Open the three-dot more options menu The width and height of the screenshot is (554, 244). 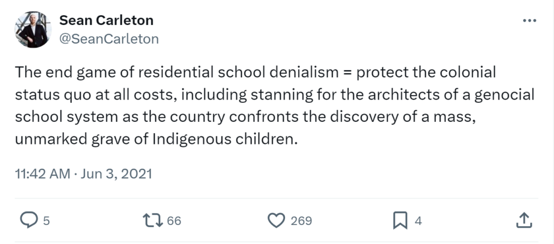(x=528, y=21)
